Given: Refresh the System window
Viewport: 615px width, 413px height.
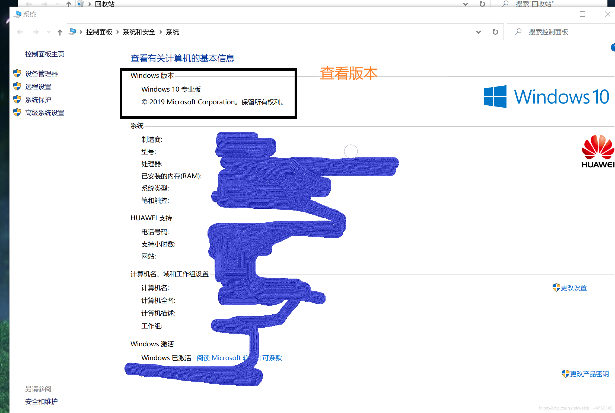Looking at the screenshot, I should tap(495, 32).
